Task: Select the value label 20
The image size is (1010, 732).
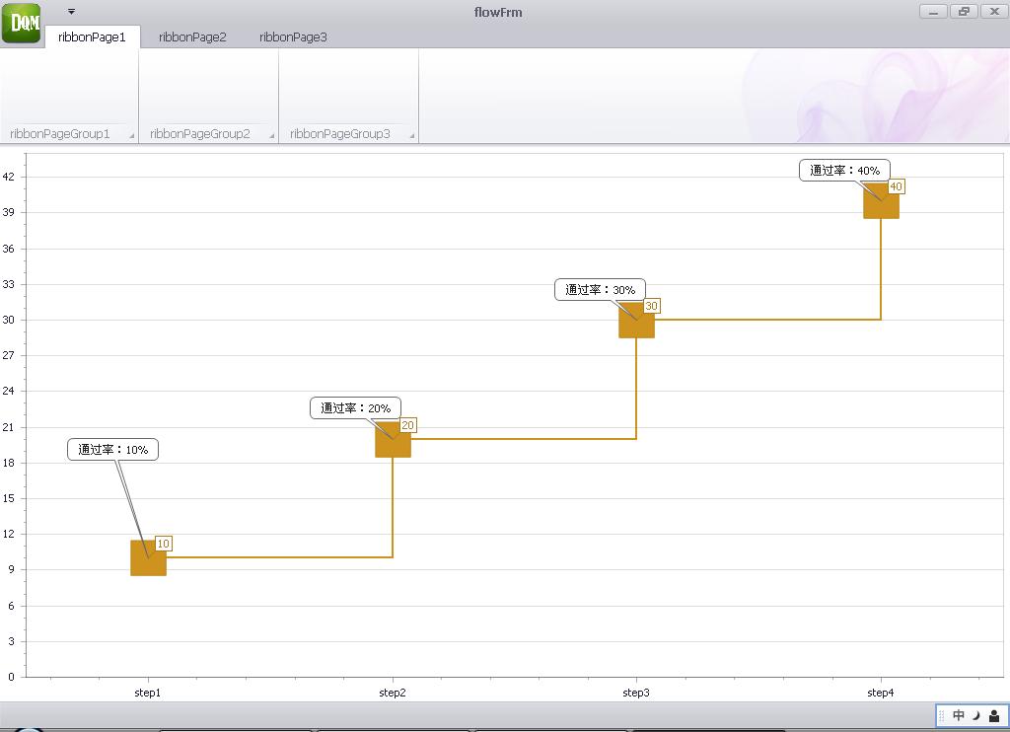Action: click(407, 424)
